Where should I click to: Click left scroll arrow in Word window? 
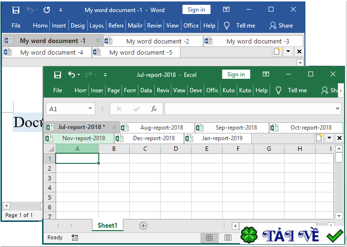coord(6,206)
